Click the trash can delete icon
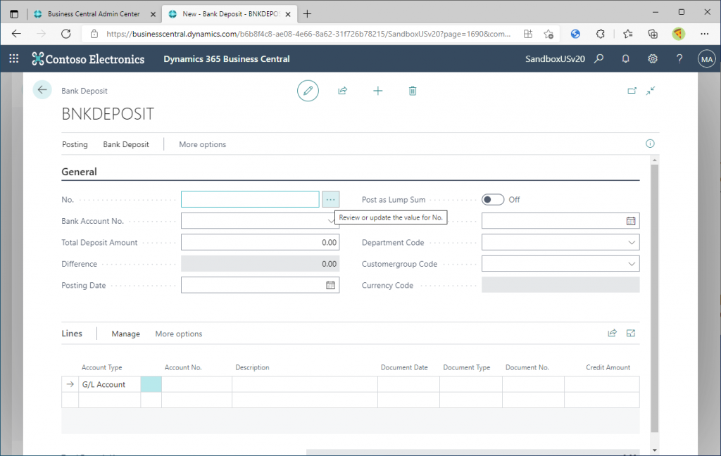This screenshot has width=721, height=456. [413, 91]
